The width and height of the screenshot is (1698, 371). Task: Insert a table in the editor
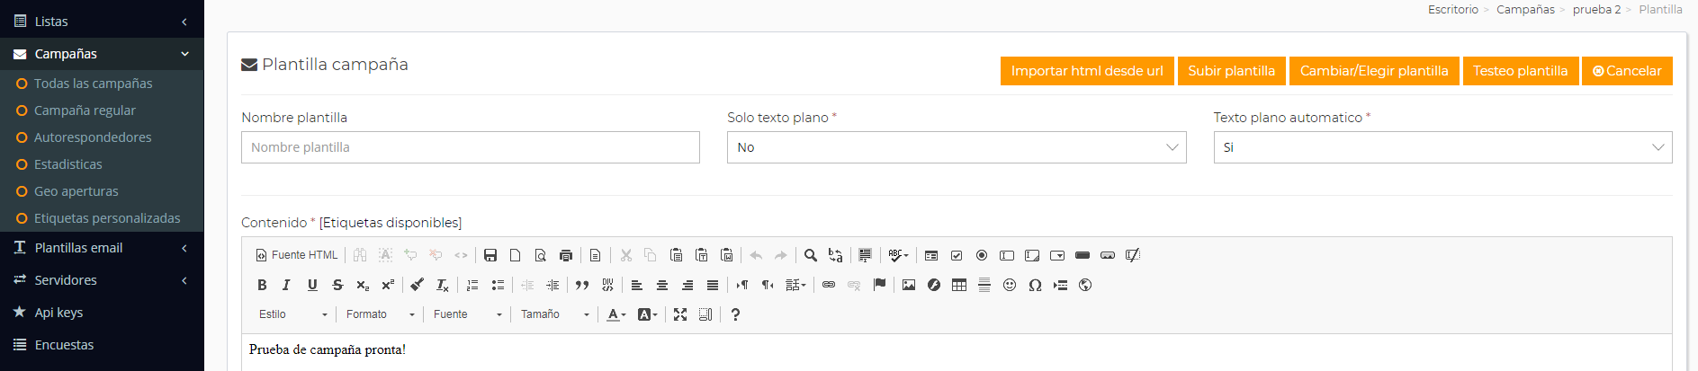point(959,285)
